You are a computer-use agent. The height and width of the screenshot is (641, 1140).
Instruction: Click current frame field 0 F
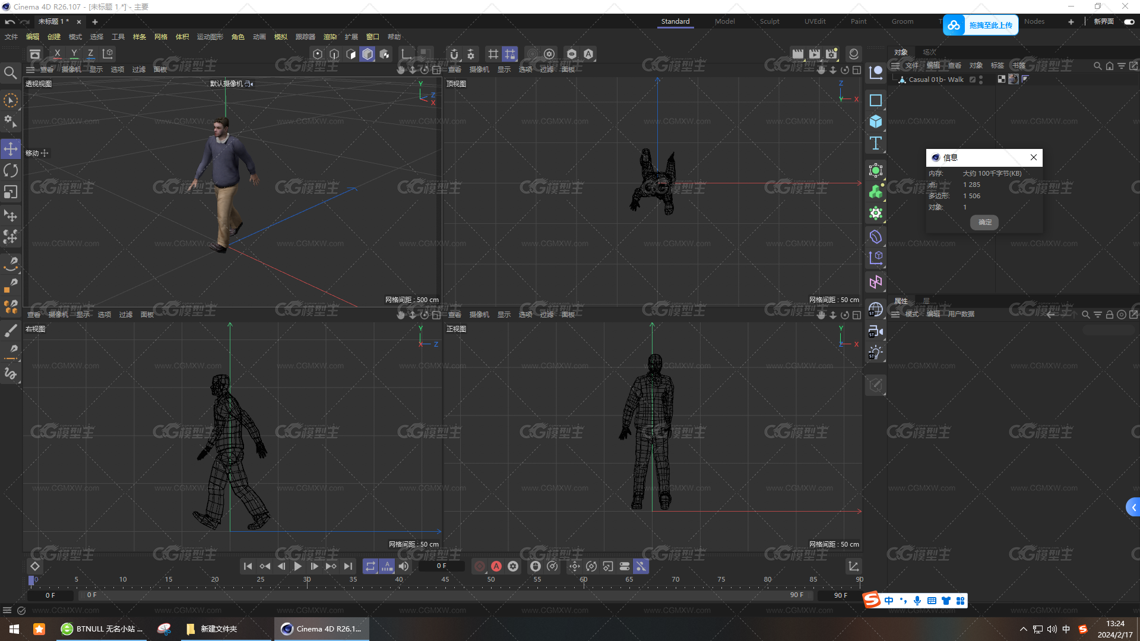point(441,566)
